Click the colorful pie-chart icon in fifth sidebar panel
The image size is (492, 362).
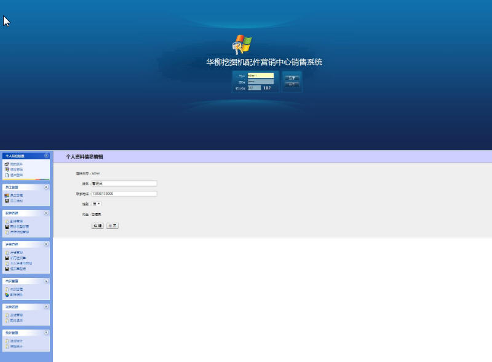click(7, 295)
